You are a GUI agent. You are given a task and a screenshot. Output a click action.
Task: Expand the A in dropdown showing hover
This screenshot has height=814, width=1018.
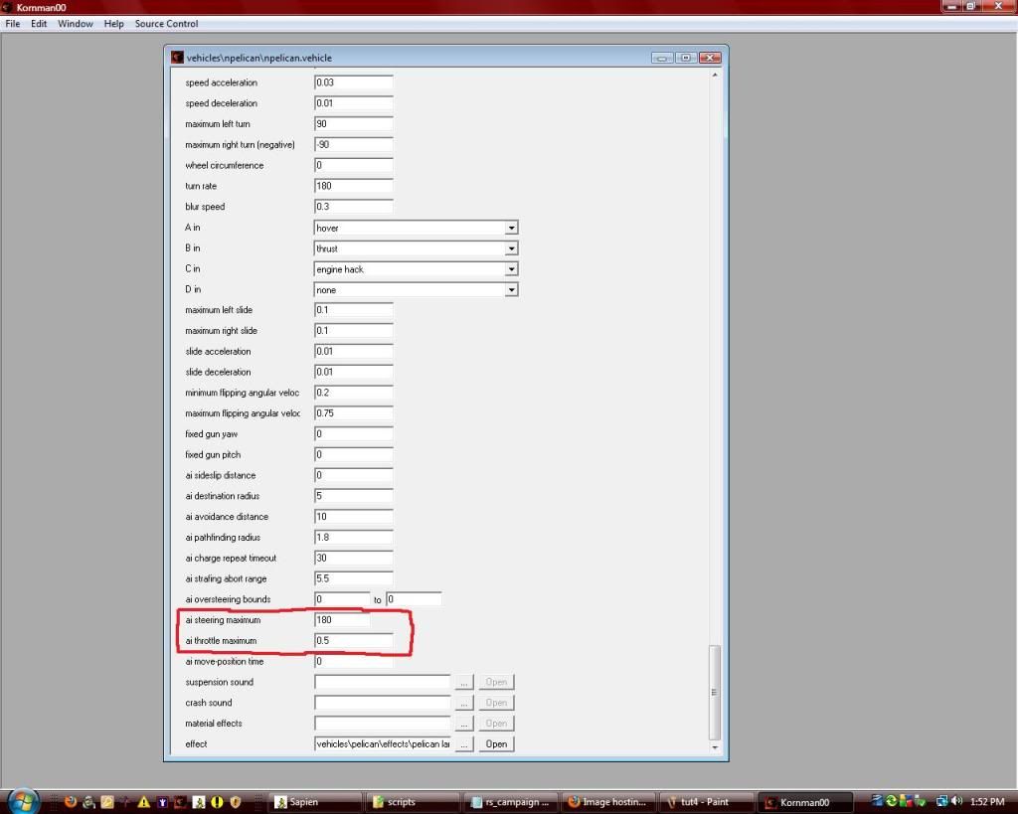(512, 228)
